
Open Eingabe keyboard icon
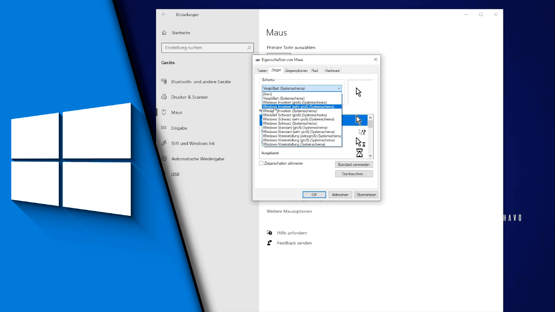click(164, 128)
